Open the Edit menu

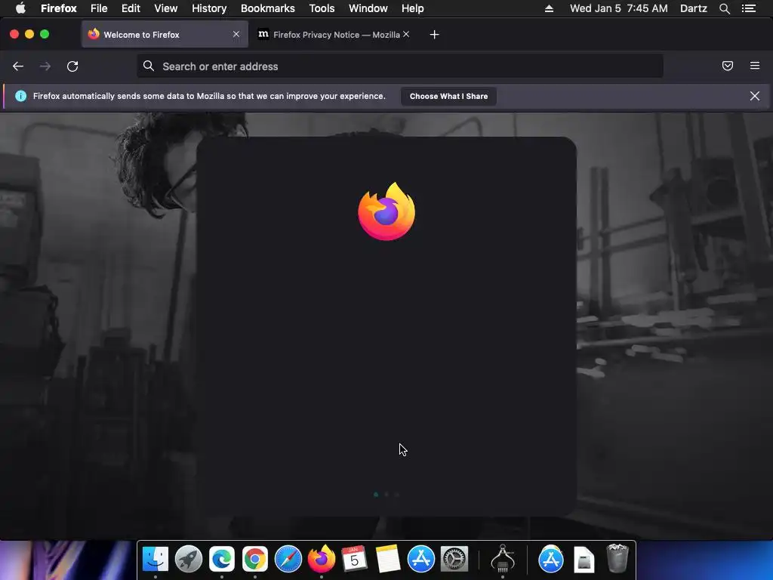click(131, 8)
